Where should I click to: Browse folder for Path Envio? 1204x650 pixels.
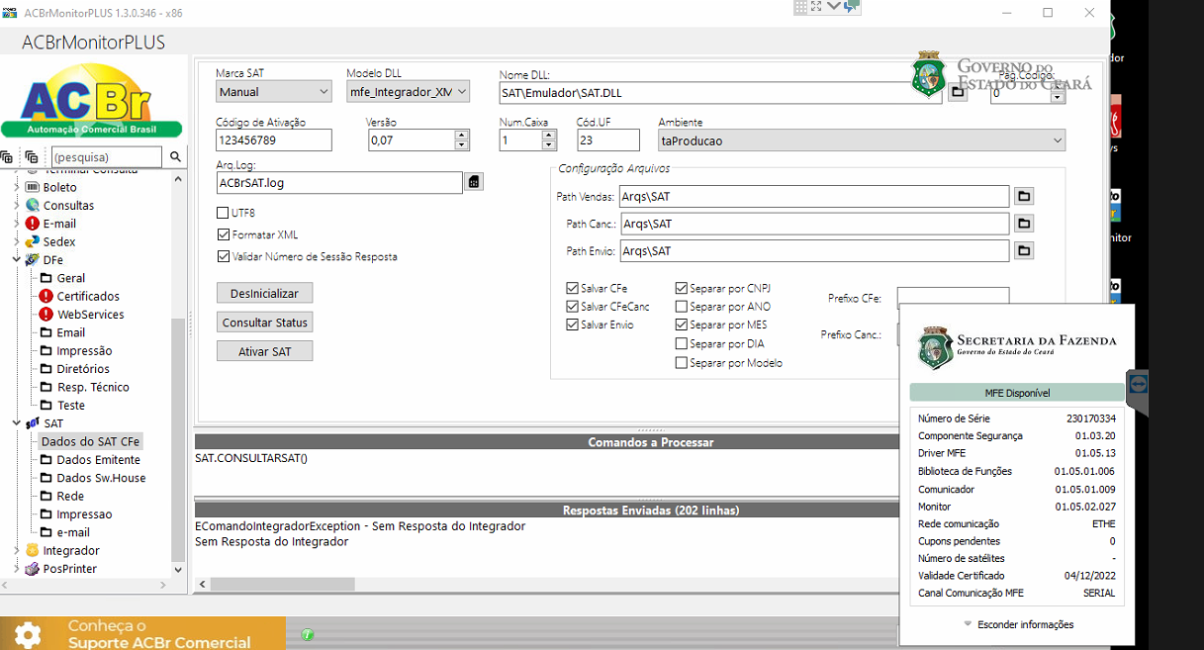[1024, 251]
